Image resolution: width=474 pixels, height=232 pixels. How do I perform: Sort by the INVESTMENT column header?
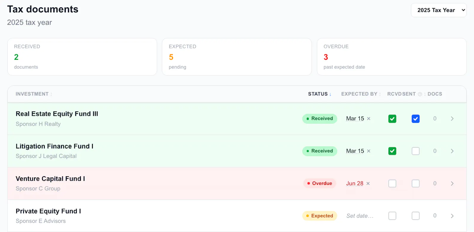[34, 94]
